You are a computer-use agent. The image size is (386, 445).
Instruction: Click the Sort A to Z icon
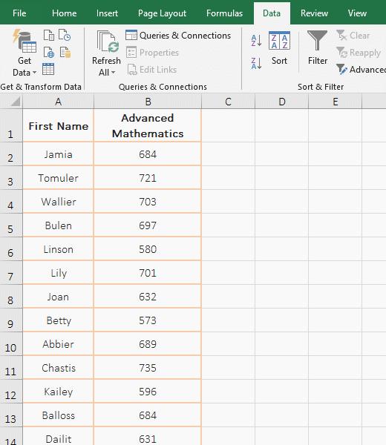(x=256, y=40)
